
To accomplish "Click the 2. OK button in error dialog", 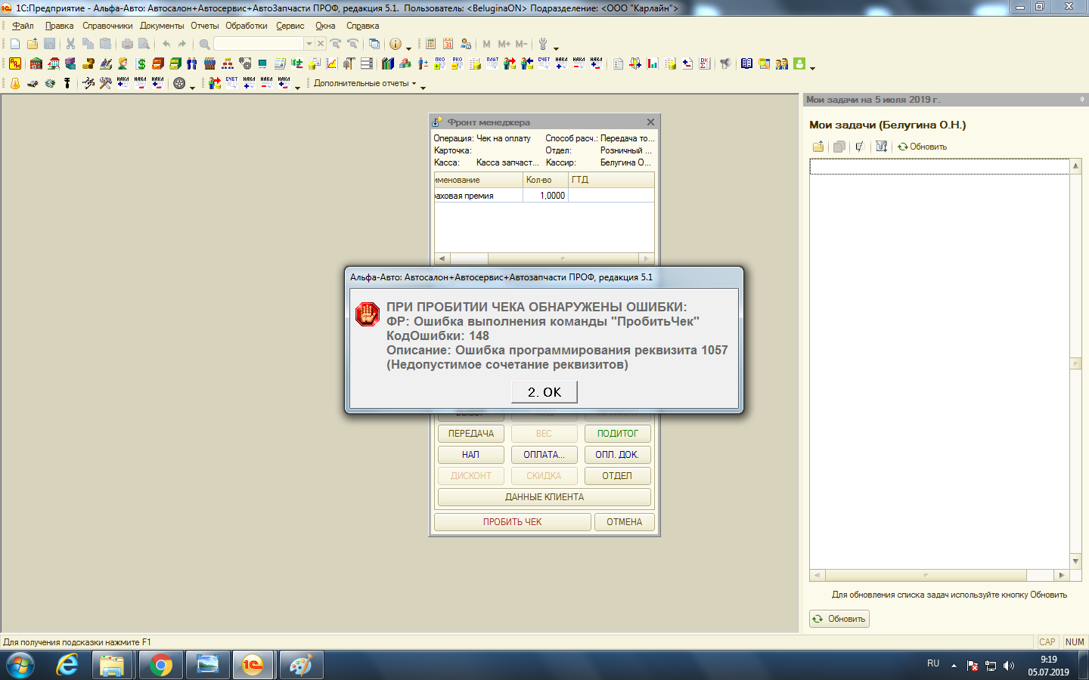I will (x=544, y=392).
